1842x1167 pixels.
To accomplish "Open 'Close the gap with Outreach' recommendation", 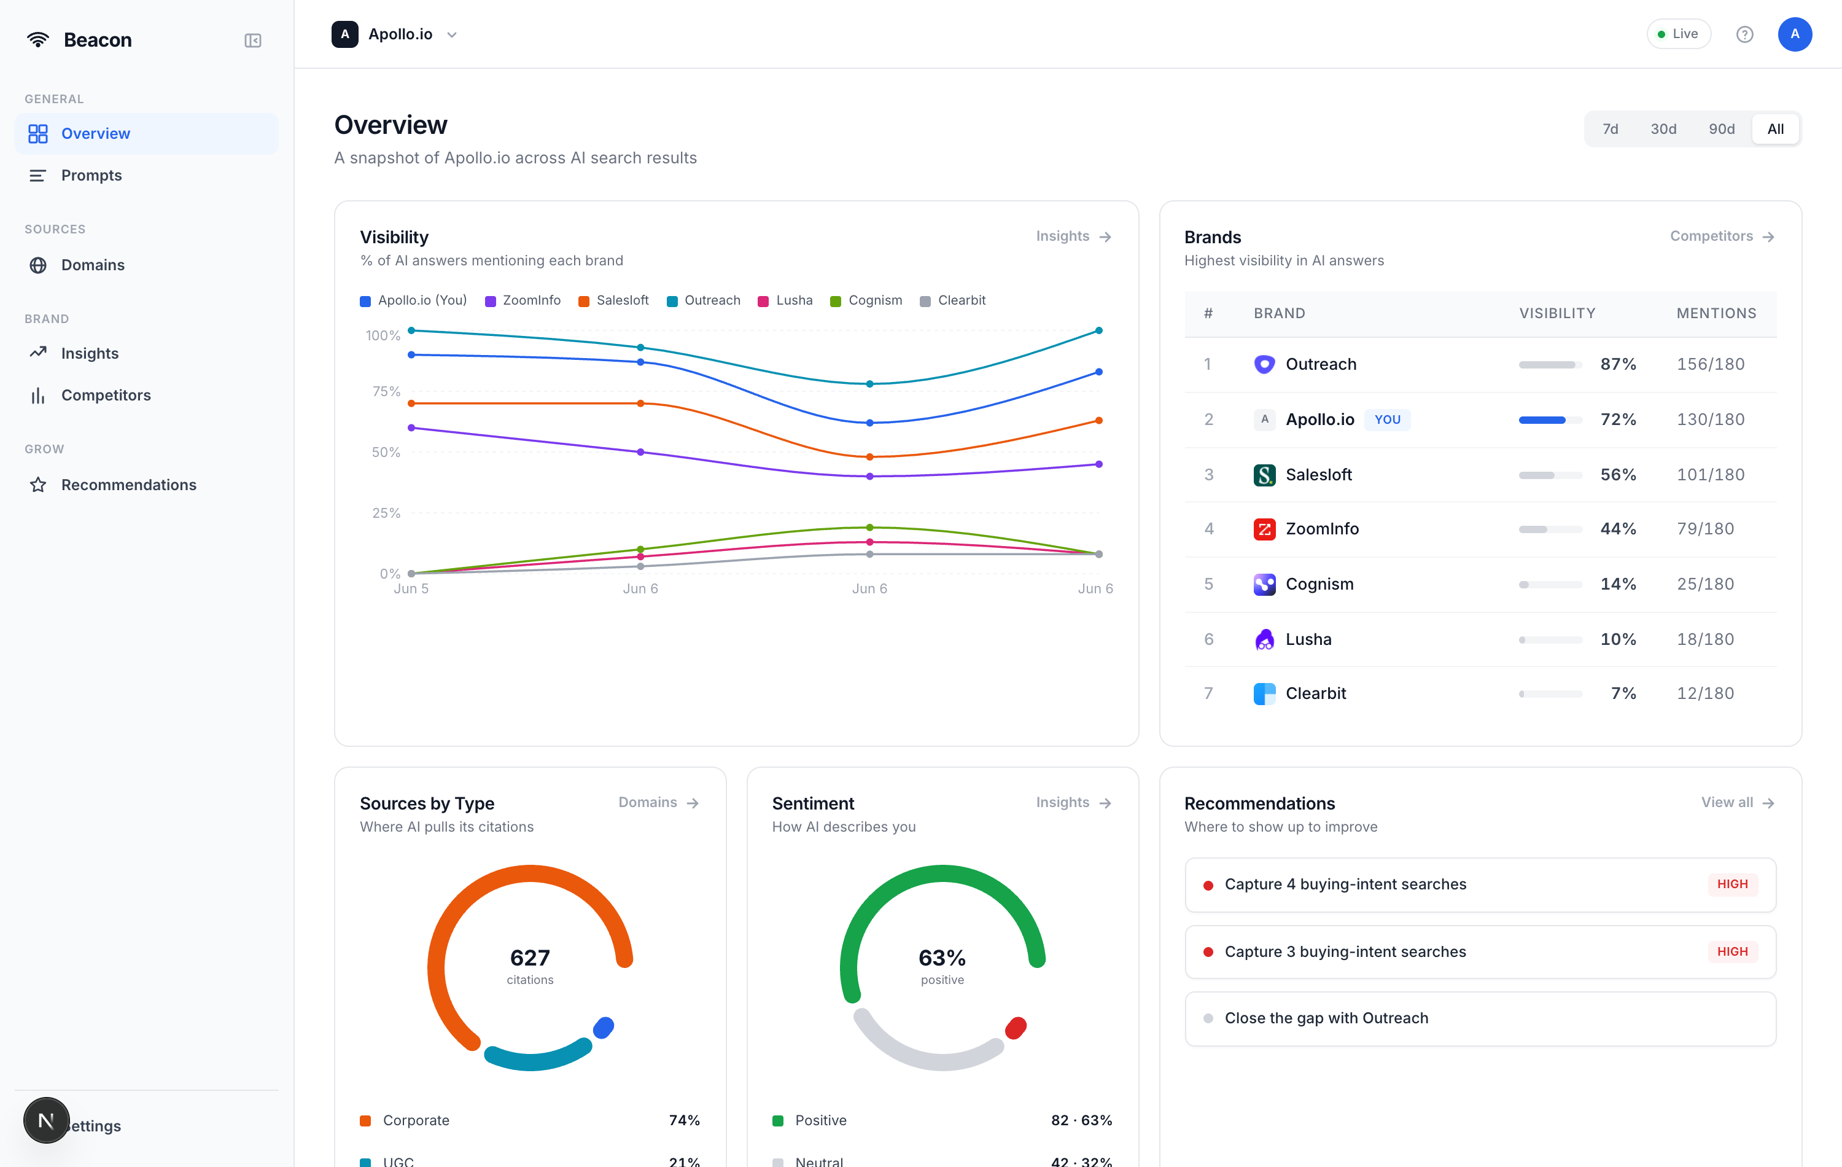I will click(1480, 1018).
